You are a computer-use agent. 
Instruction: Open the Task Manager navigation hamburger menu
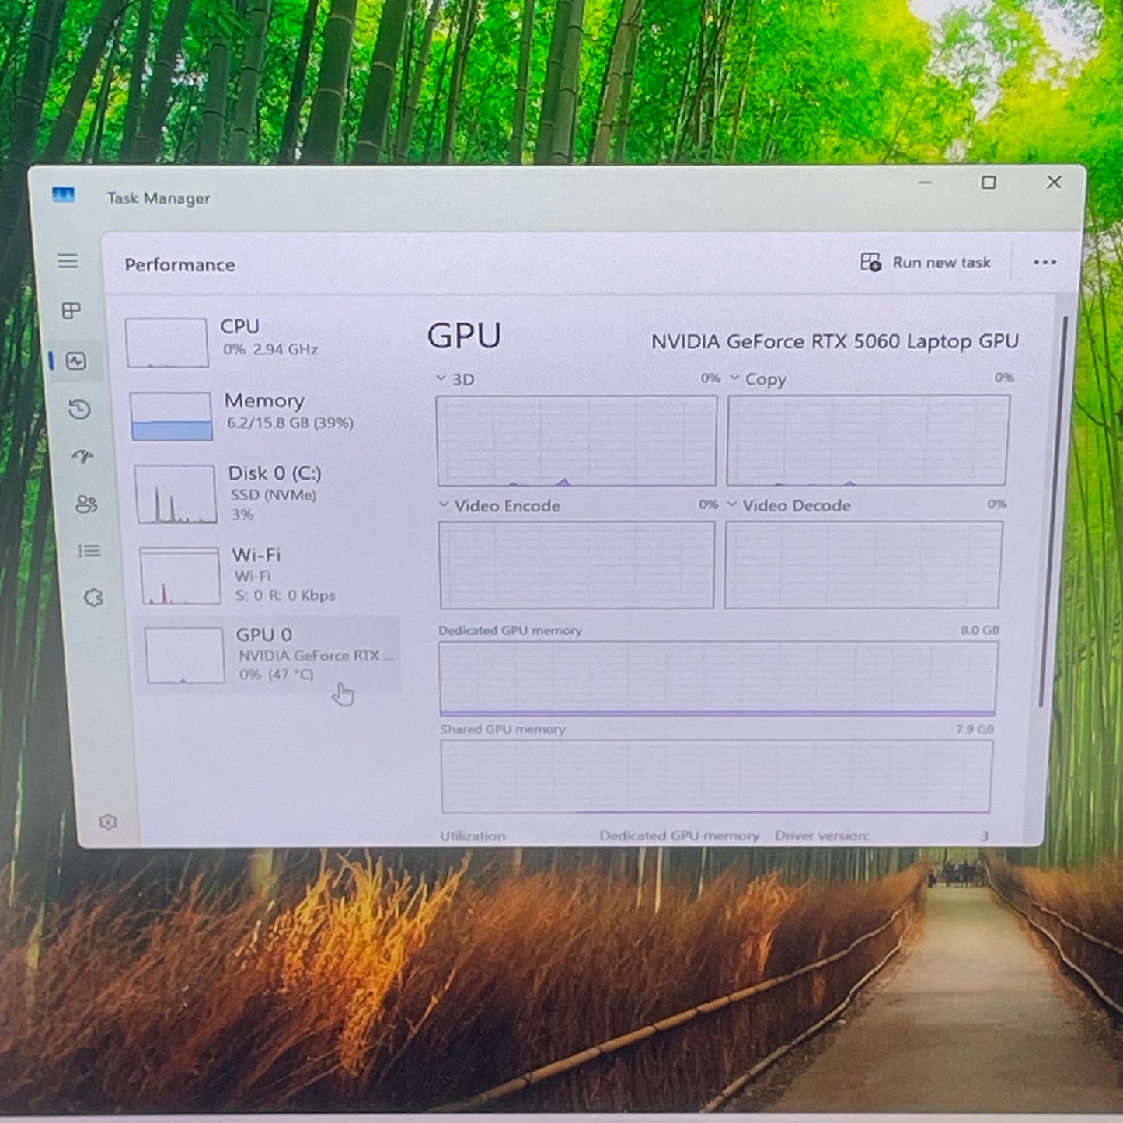[x=68, y=261]
